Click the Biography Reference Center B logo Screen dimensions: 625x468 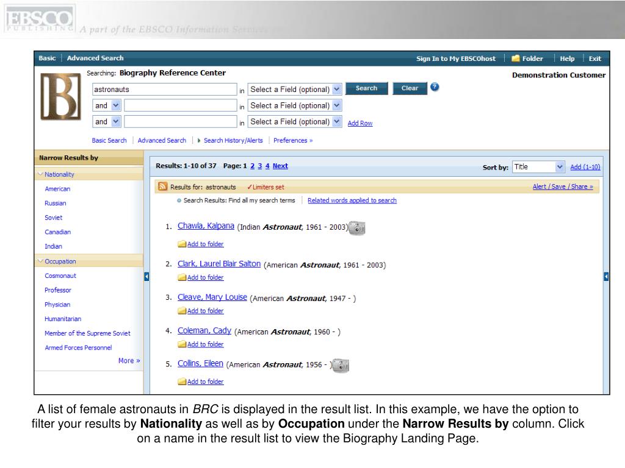click(61, 97)
